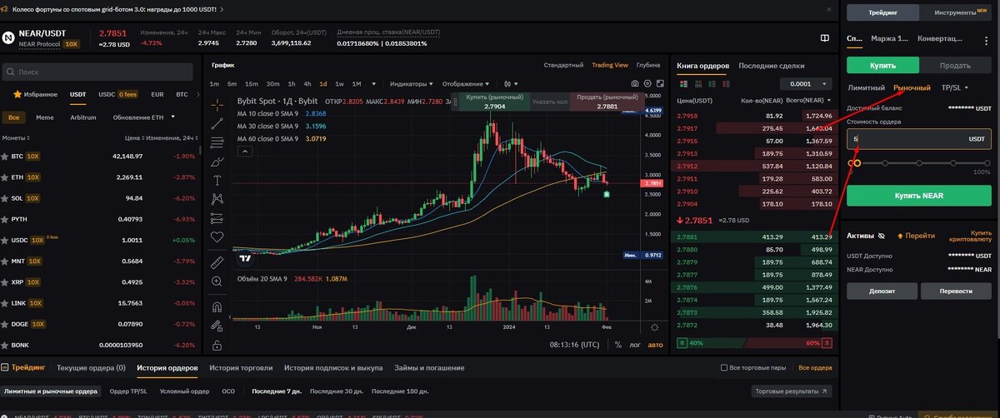Click the candlestick chart type icon
The width and height of the screenshot is (1000, 418).
click(507, 83)
